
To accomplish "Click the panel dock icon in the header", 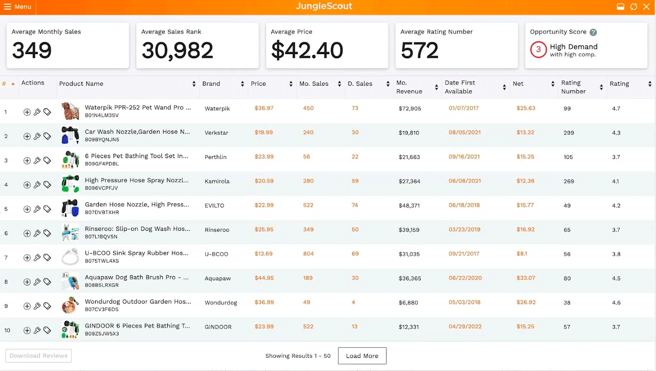I will click(621, 7).
